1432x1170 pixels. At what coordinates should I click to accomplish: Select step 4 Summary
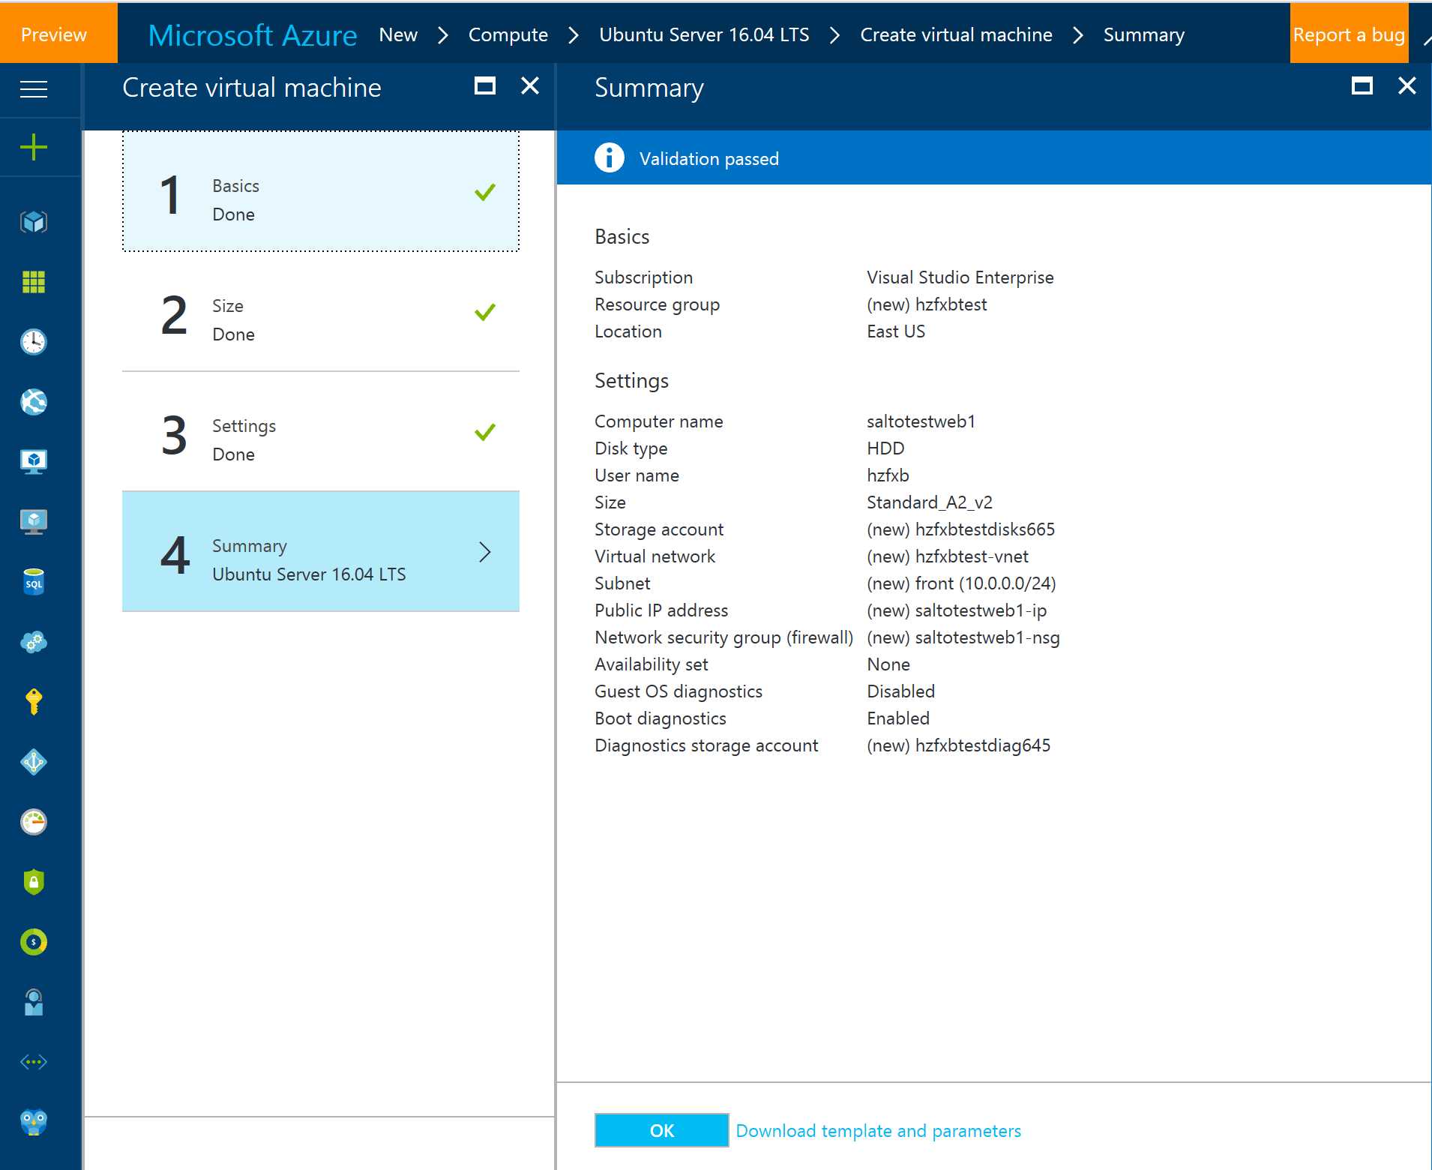click(321, 551)
